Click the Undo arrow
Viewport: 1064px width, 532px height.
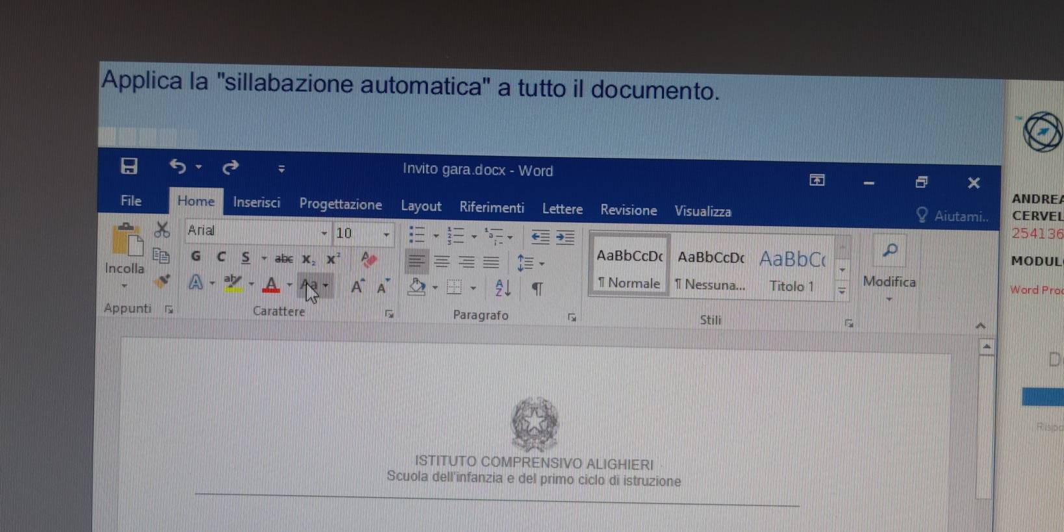click(x=177, y=167)
